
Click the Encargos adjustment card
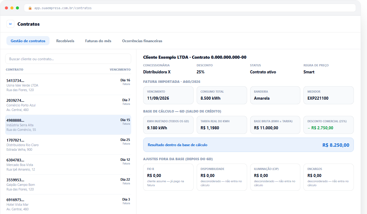(x=328, y=177)
